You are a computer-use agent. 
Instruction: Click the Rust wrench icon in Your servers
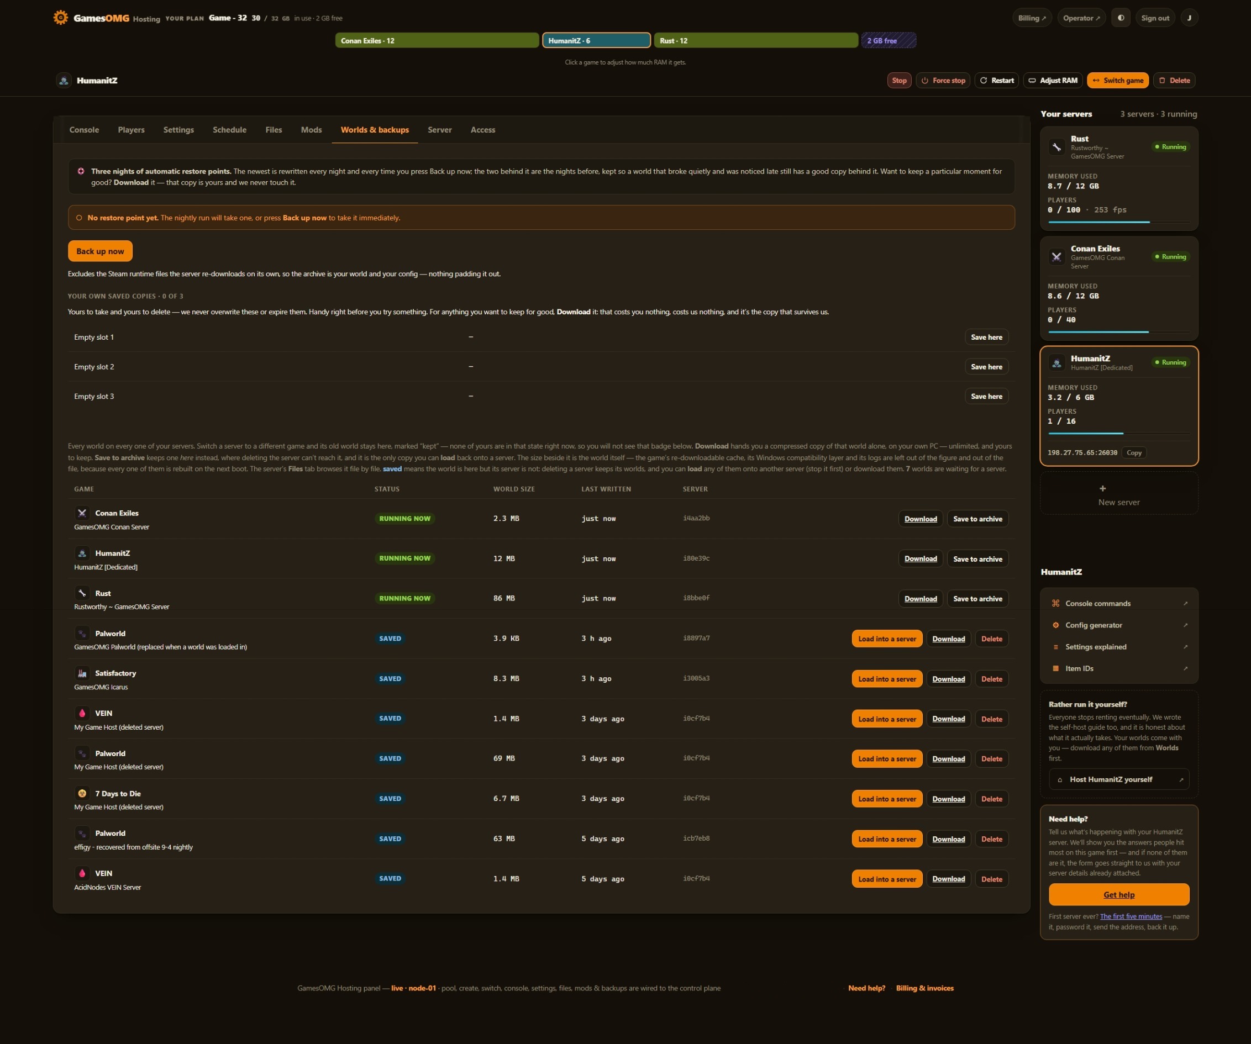tap(1056, 147)
